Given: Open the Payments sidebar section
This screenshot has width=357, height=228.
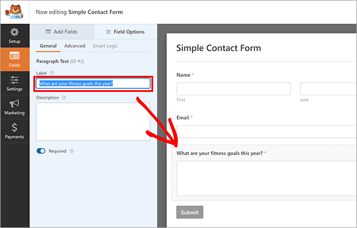Looking at the screenshot, I should 14,131.
